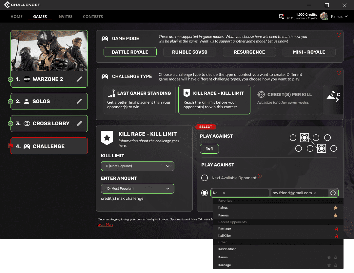354x273 pixels.
Task: Choose the Mini - Royale game mode
Action: (309, 52)
